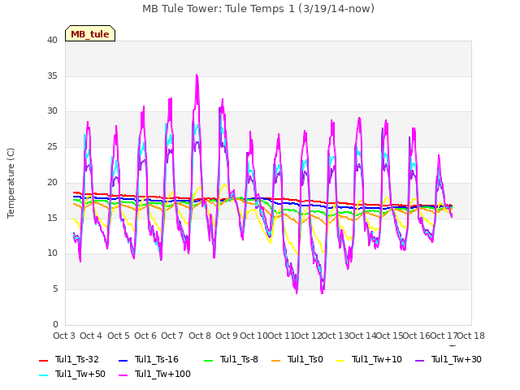The image size is (520, 390).
Task: Click the 15 y-axis tick label
Action: pos(52,218)
